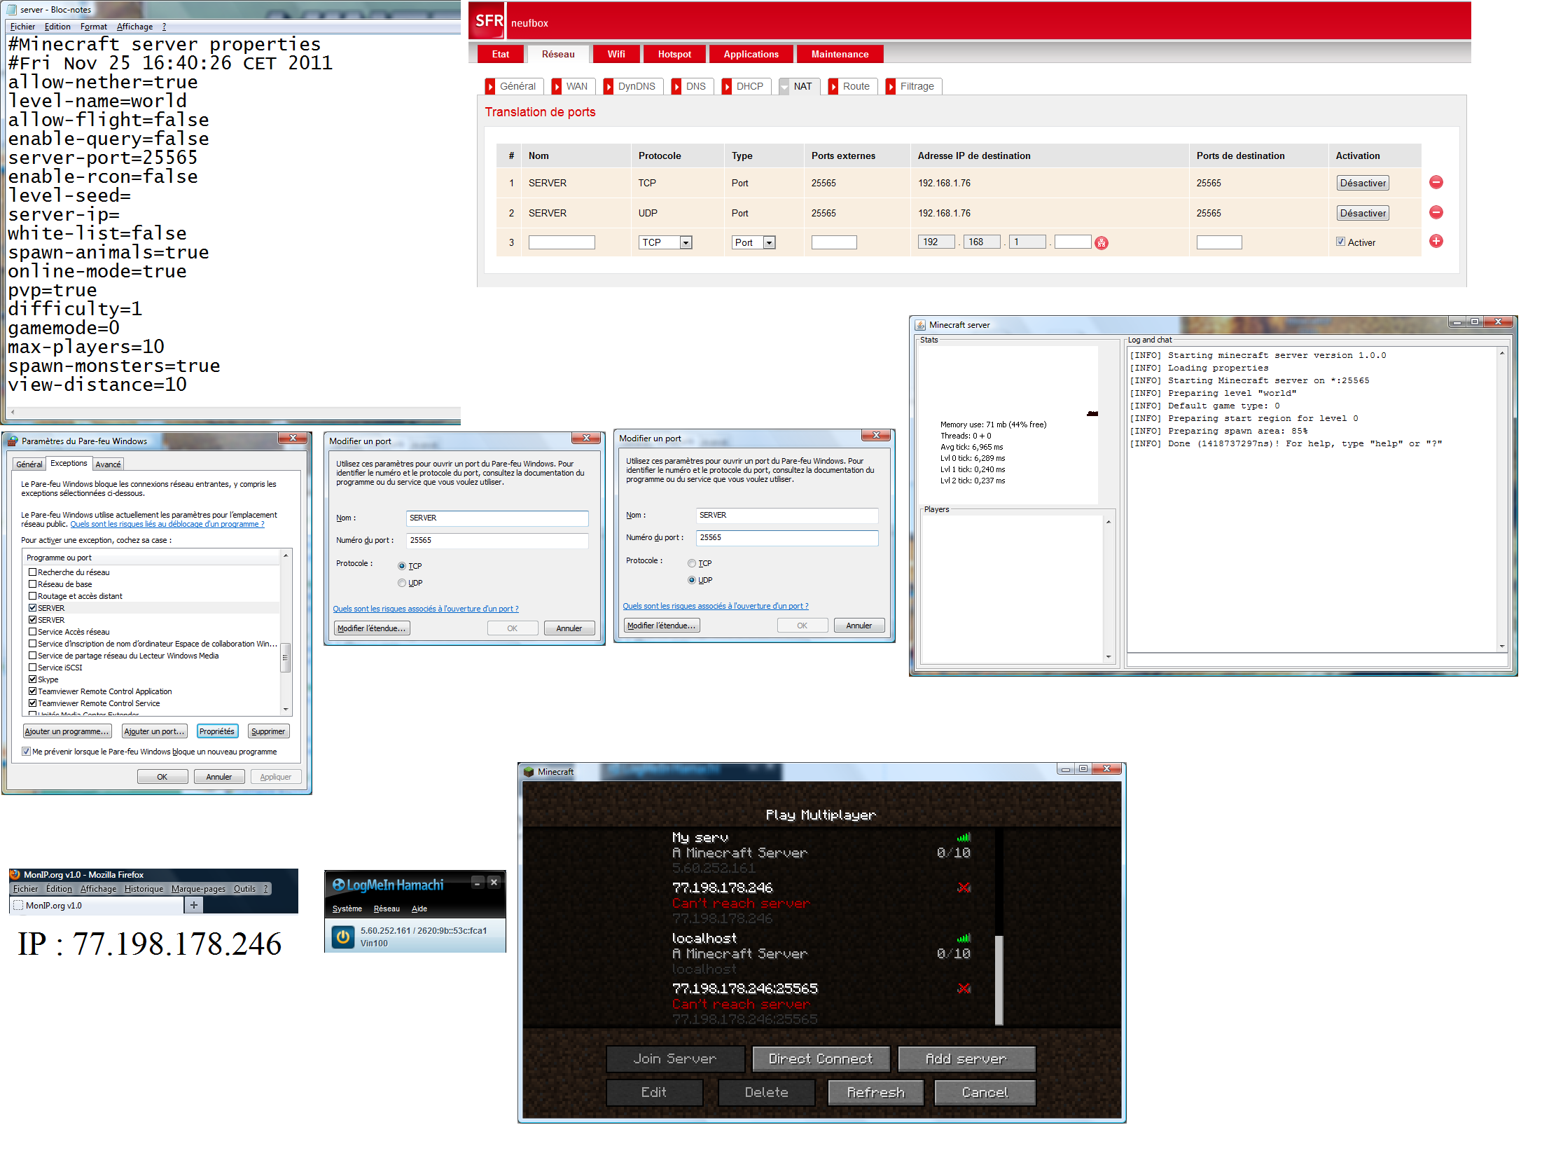
Task: Click the Notepad icon in server title bar
Action: tap(11, 10)
